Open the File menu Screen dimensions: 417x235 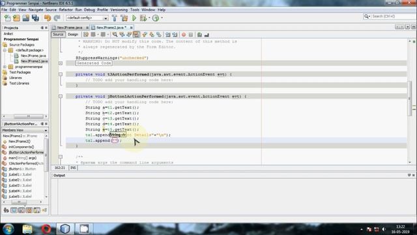tap(5, 10)
